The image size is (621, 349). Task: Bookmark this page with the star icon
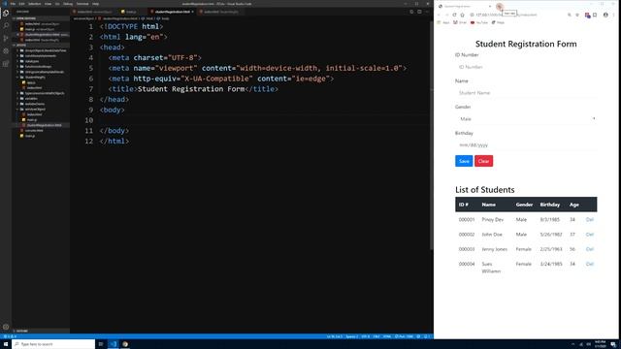coord(577,16)
